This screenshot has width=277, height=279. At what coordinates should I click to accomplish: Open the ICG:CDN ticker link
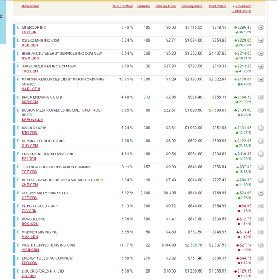point(29,211)
